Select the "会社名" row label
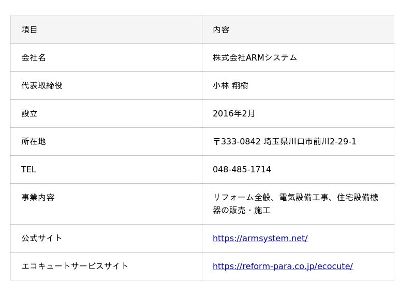 coord(34,57)
